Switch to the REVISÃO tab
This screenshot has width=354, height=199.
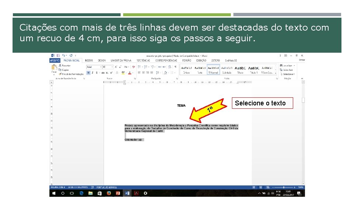(x=187, y=60)
